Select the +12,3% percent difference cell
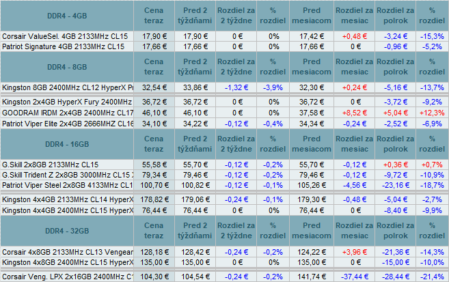This screenshot has height=282, width=449. click(x=432, y=113)
